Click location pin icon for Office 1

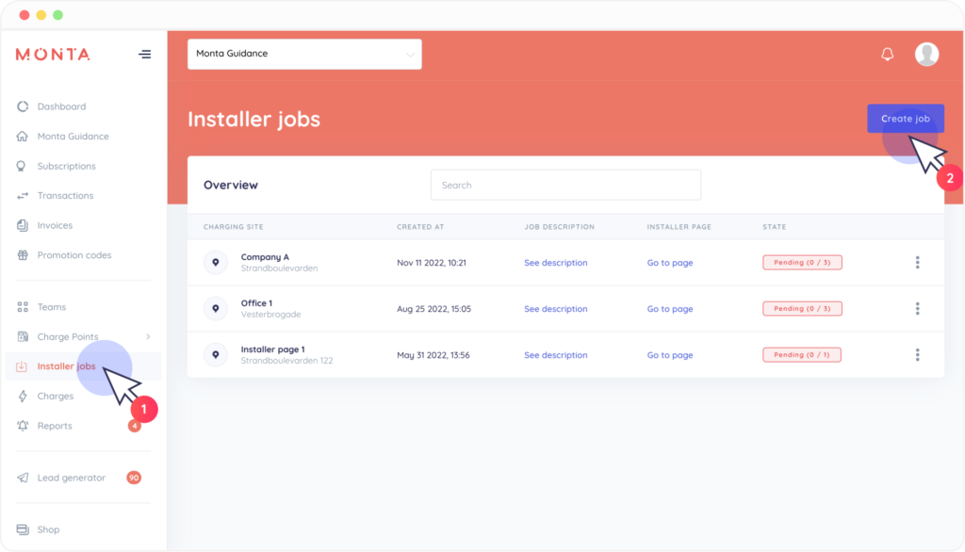click(x=216, y=308)
